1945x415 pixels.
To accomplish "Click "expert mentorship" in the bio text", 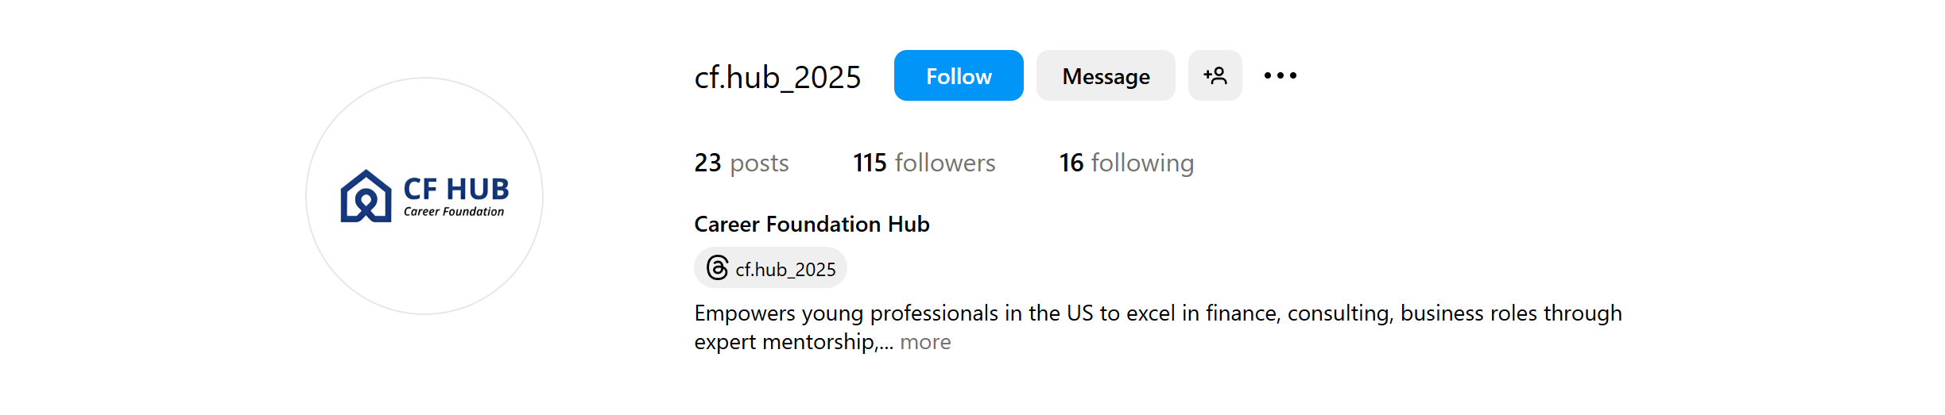I will (785, 342).
